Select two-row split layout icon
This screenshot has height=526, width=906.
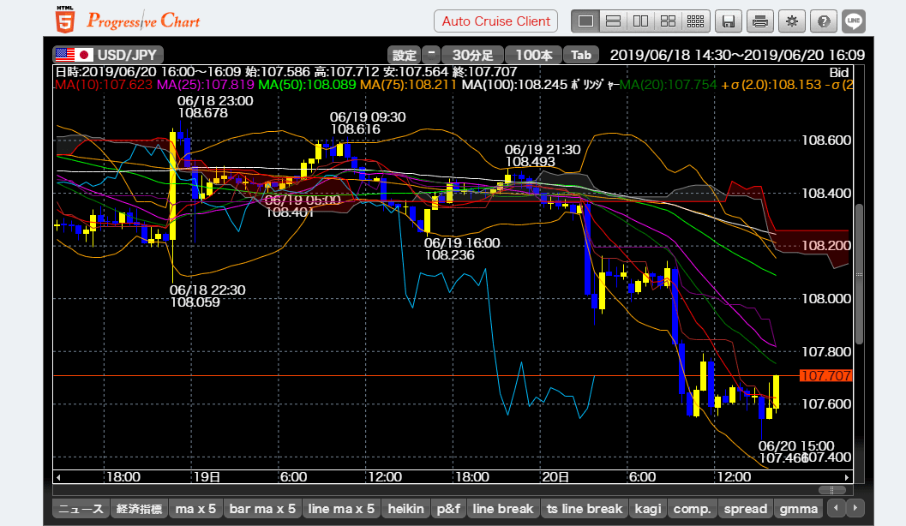[613, 21]
